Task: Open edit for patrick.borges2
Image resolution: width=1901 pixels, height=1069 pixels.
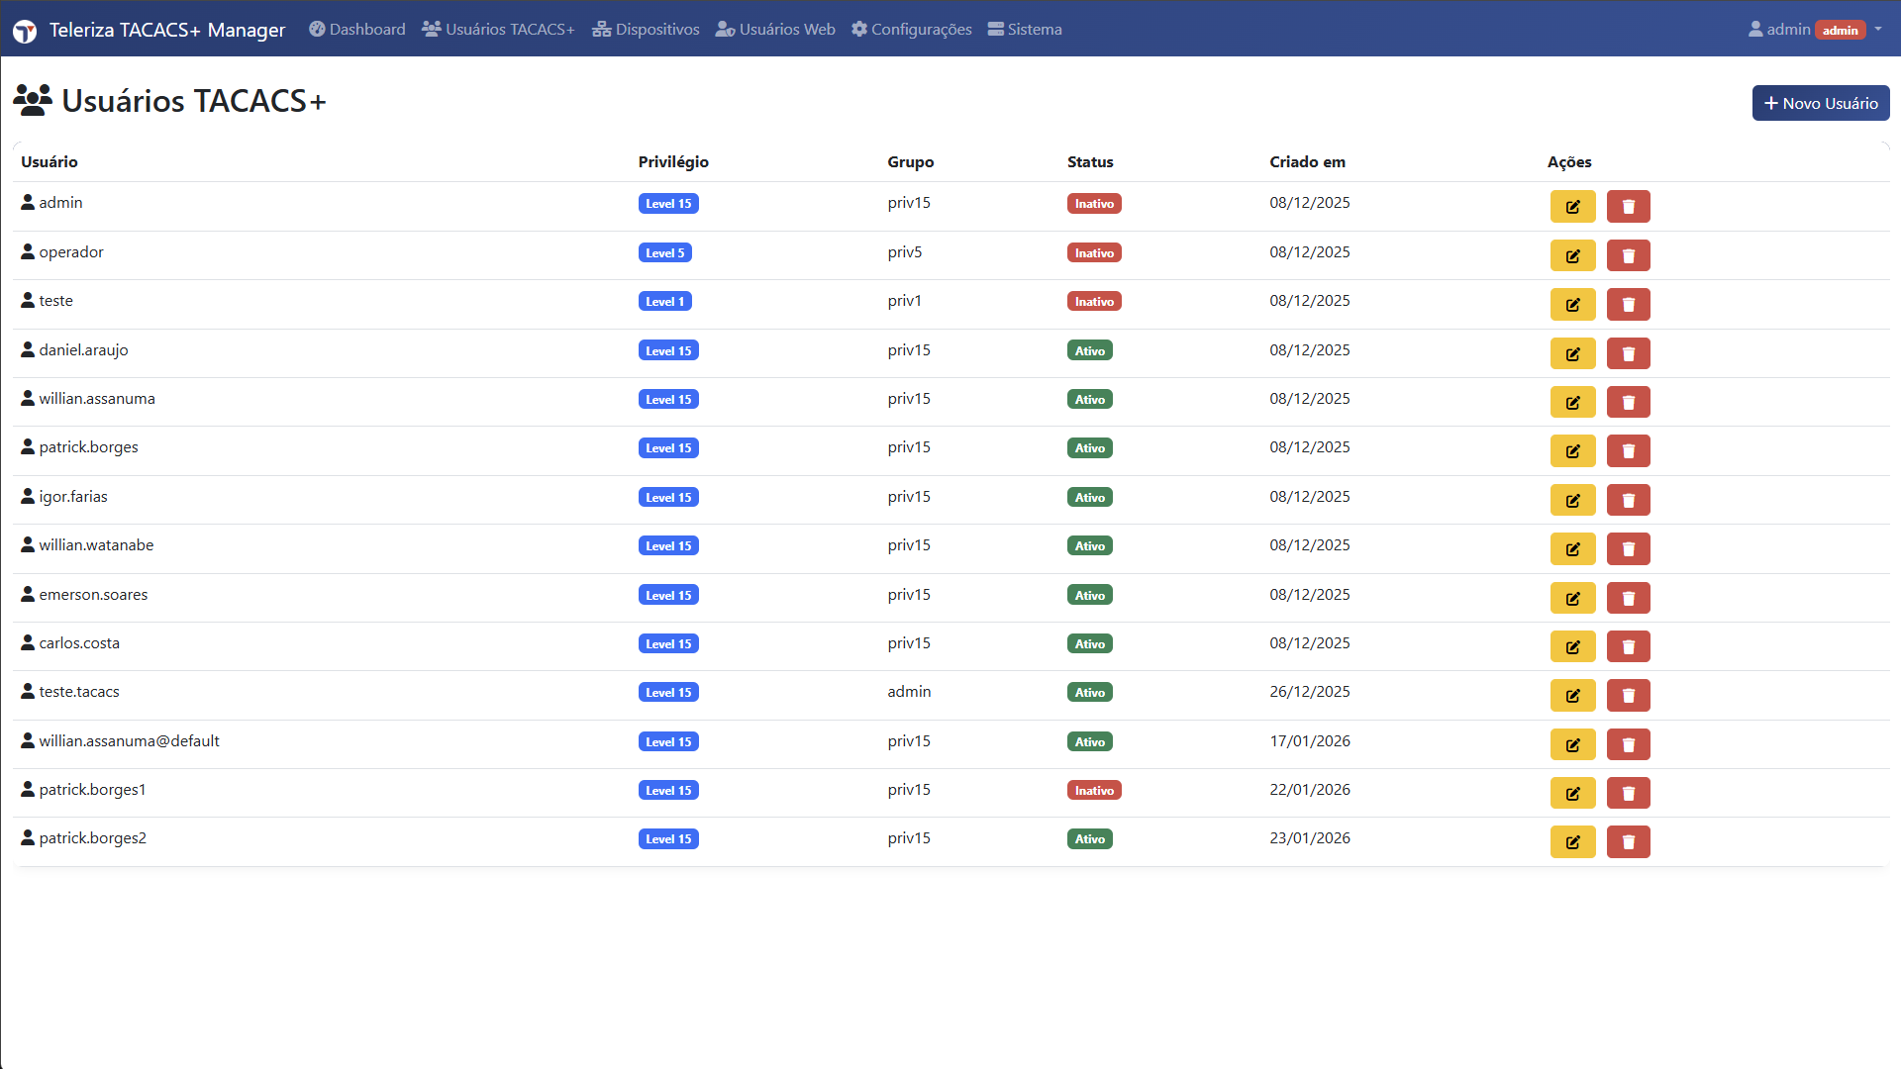Action: click(x=1572, y=842)
